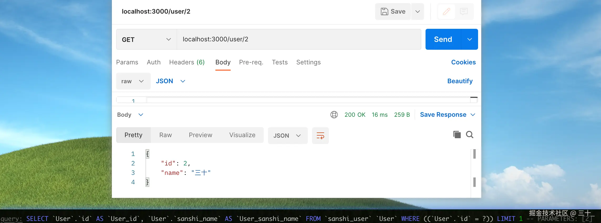Open the Save options dropdown arrow
This screenshot has width=601, height=223.
tap(418, 12)
